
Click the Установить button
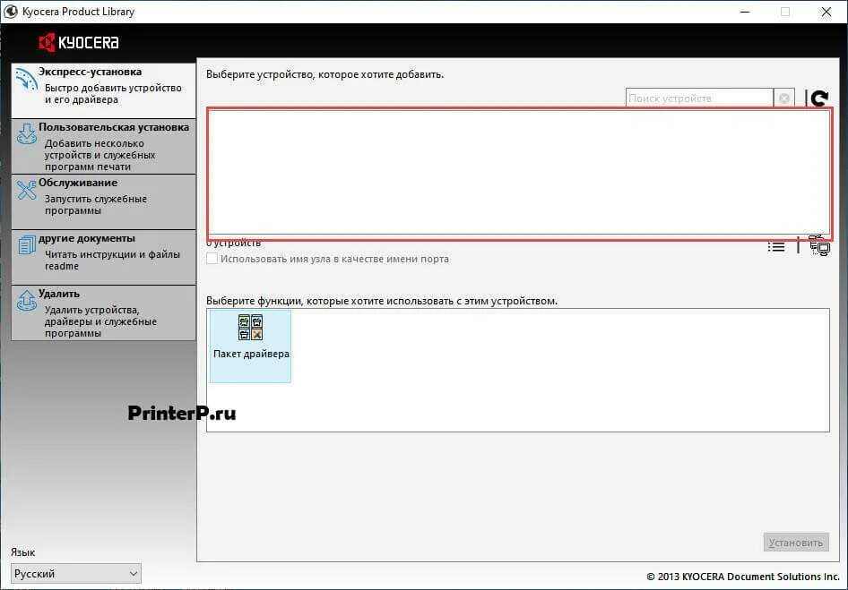point(796,543)
